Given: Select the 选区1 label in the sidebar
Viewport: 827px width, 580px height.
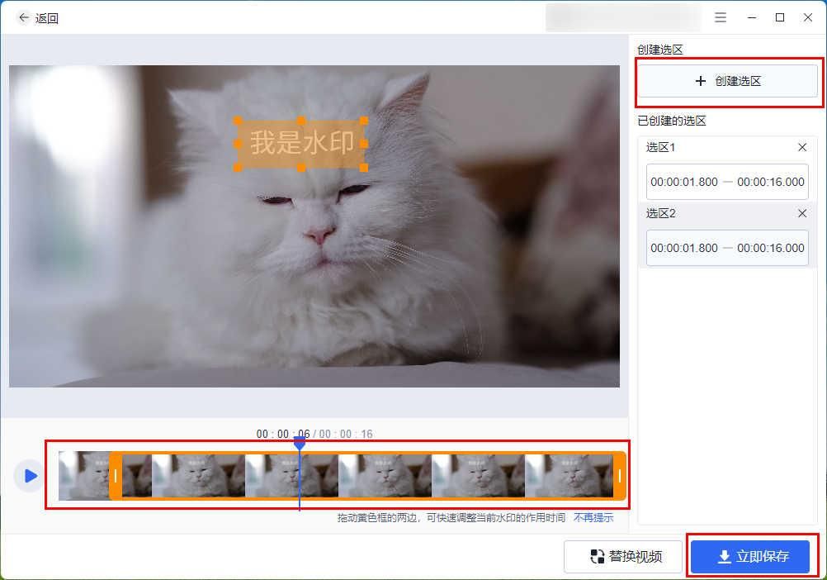Looking at the screenshot, I should click(x=660, y=147).
